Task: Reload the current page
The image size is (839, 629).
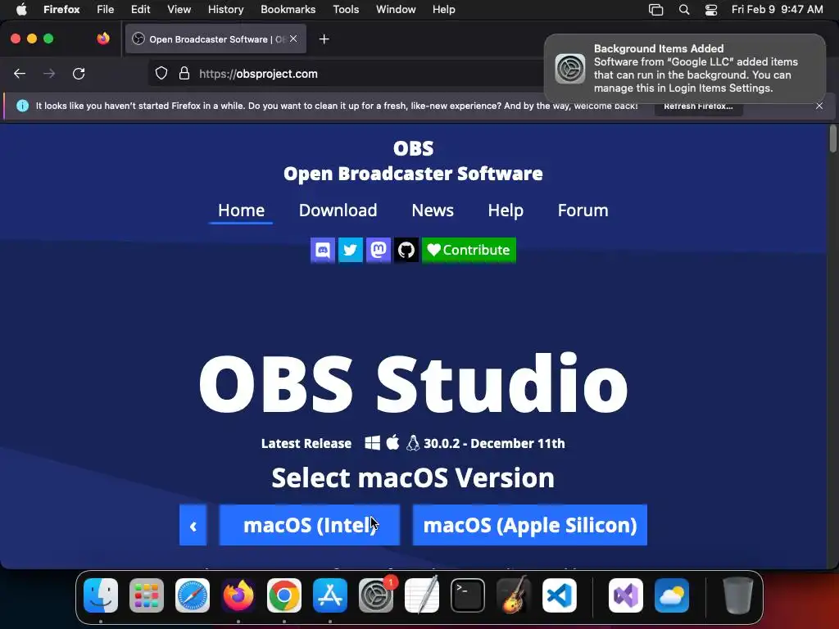Action: [79, 74]
